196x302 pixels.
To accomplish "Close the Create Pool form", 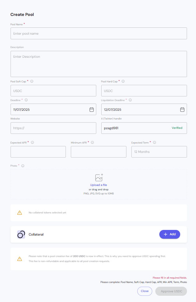I will [x=145, y=291].
